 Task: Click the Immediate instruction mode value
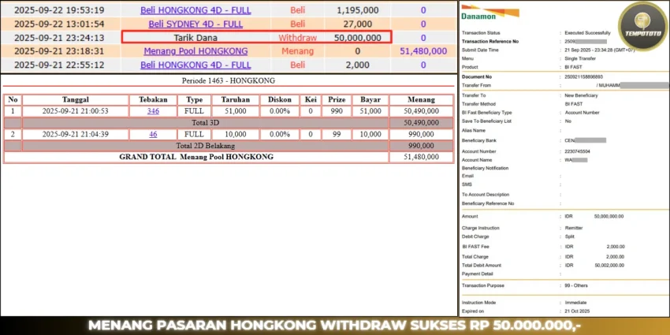coord(575,303)
